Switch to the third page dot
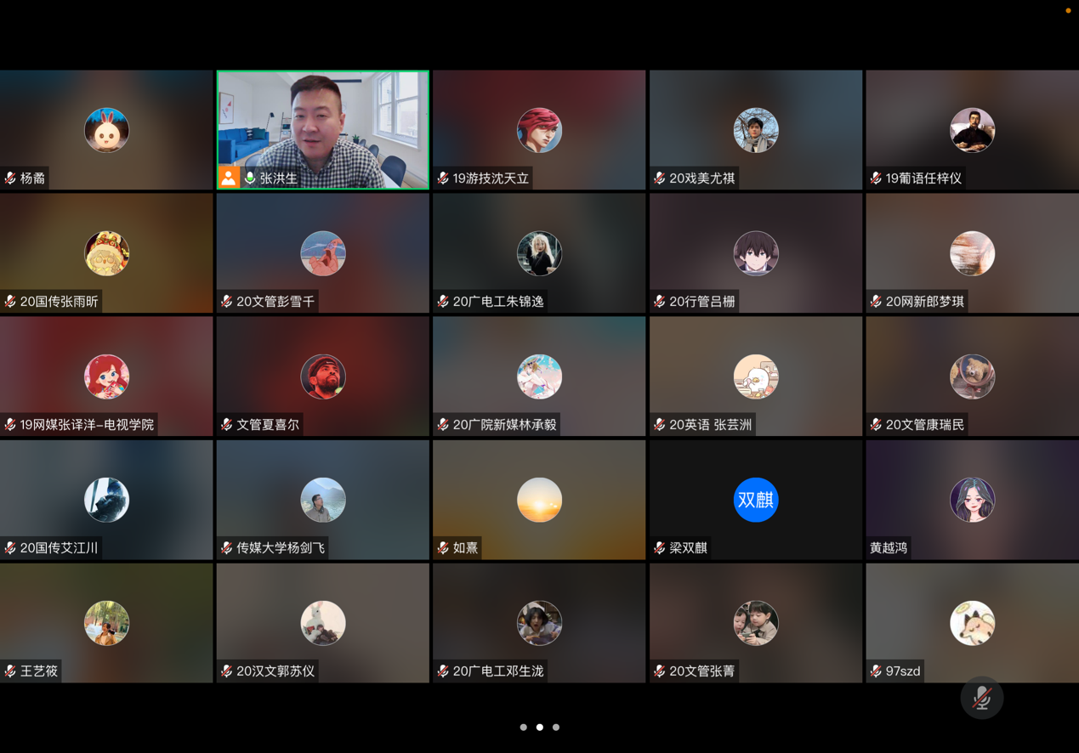 tap(556, 728)
